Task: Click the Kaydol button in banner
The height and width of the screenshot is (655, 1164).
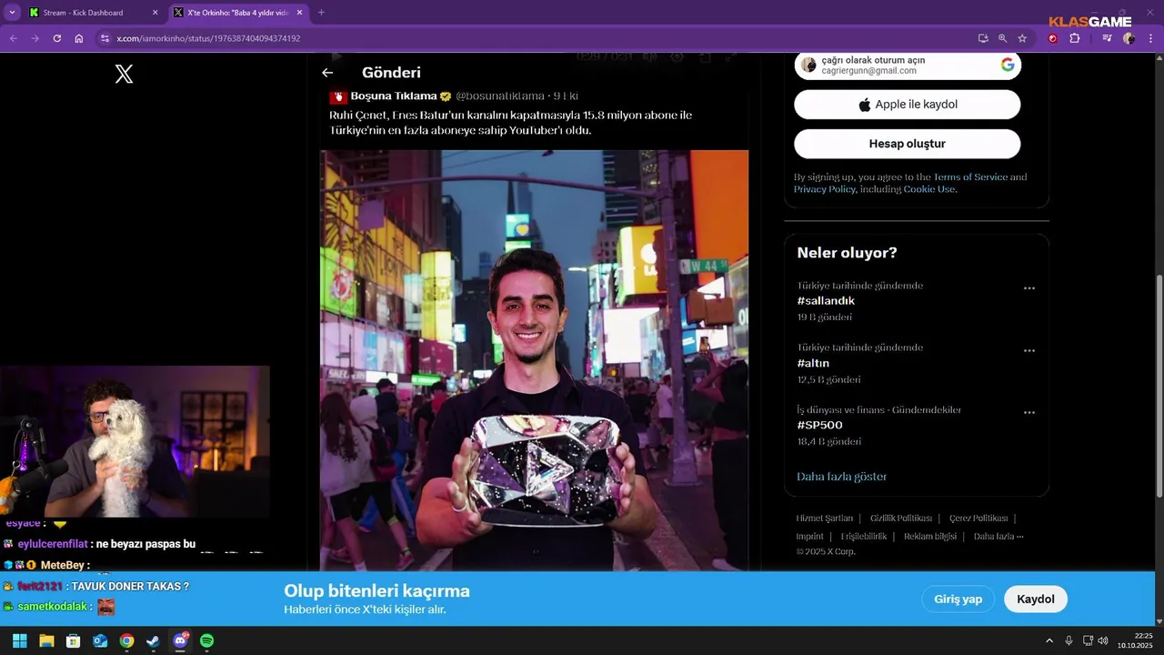Action: click(1036, 600)
